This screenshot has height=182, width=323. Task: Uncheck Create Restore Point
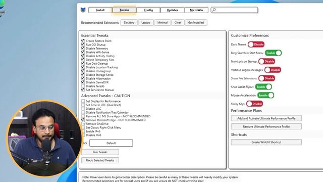pyautogui.click(x=83, y=40)
